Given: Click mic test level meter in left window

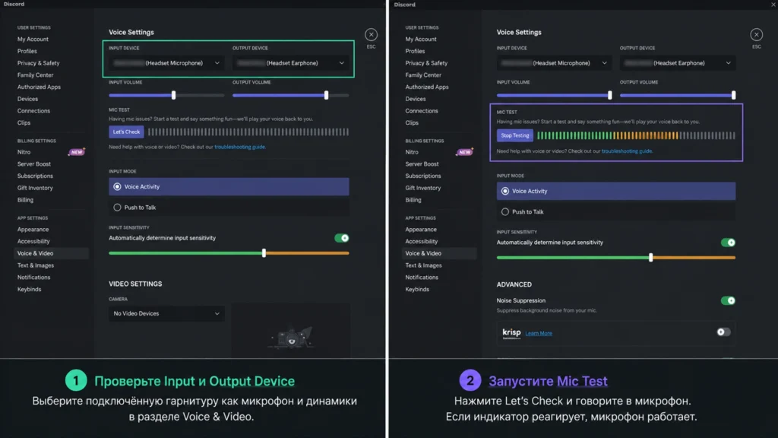Looking at the screenshot, I should click(248, 132).
